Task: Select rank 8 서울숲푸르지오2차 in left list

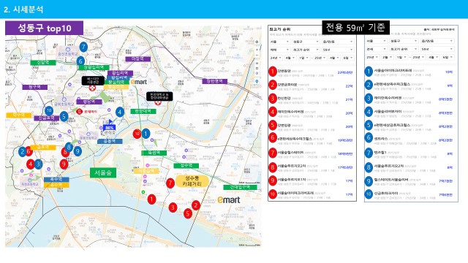Action: coord(312,167)
